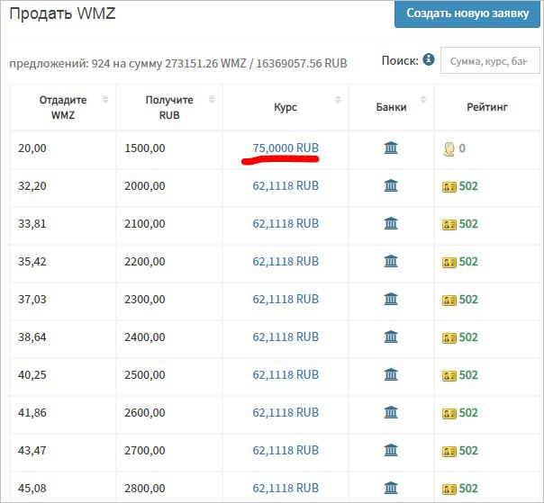Screen dimensions: 544x503
Task: Focus the Поиск search input field
Action: click(490, 60)
